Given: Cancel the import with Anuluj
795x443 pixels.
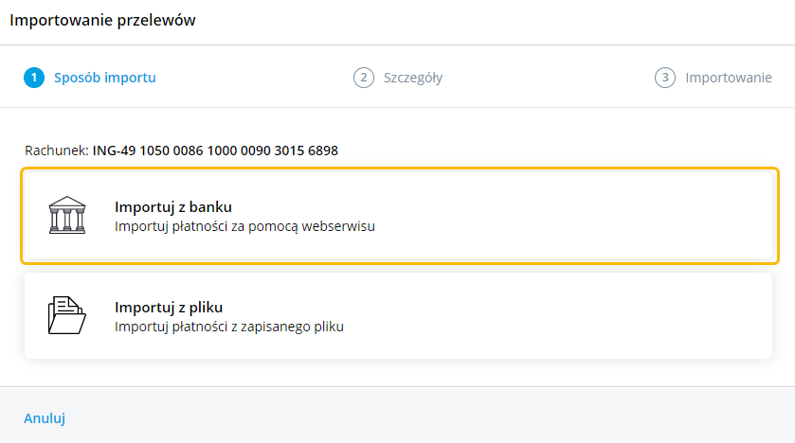Looking at the screenshot, I should [x=45, y=417].
